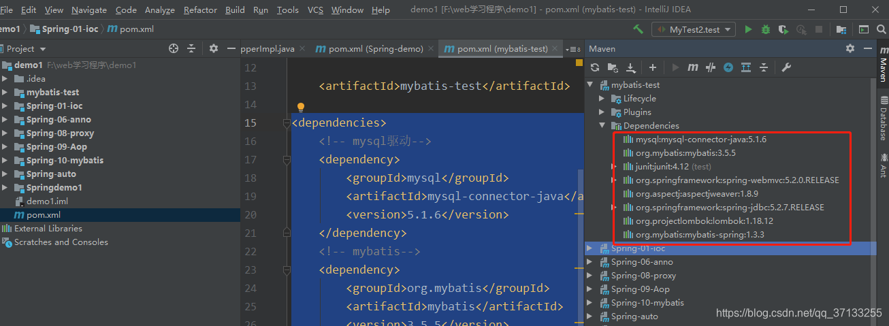889x326 pixels.
Task: Reimport all Maven projects
Action: (x=595, y=67)
